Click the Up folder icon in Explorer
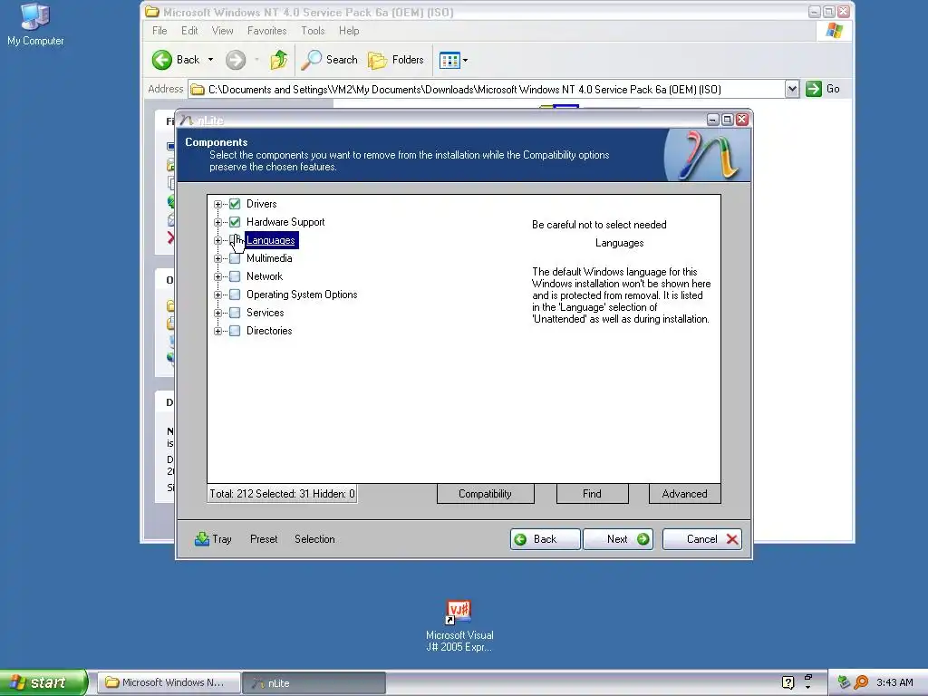 [x=279, y=60]
